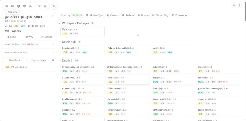Collapse the Depth null section

(59, 42)
